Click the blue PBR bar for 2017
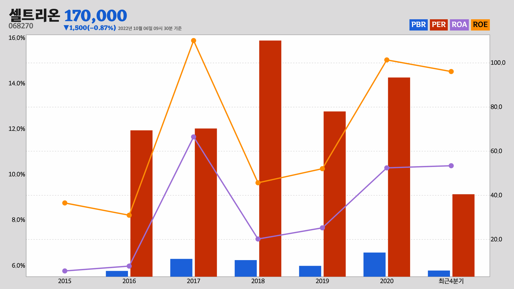514x289 pixels. [181, 268]
